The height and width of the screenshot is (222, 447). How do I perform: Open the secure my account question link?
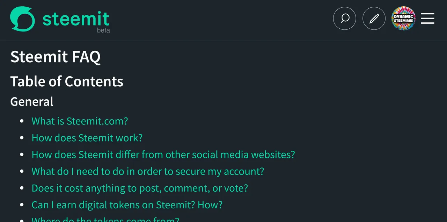148,171
